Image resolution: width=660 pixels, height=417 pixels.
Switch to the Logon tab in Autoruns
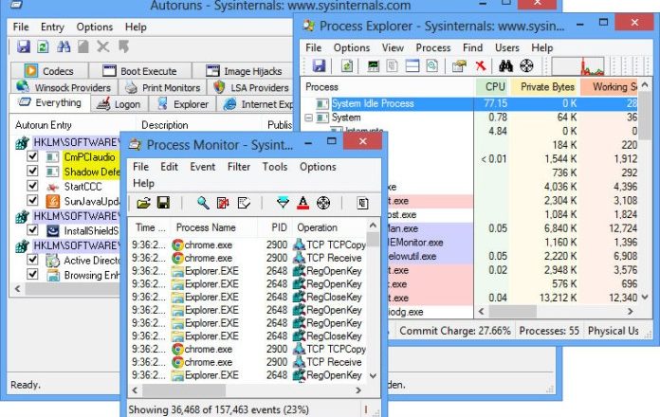118,104
